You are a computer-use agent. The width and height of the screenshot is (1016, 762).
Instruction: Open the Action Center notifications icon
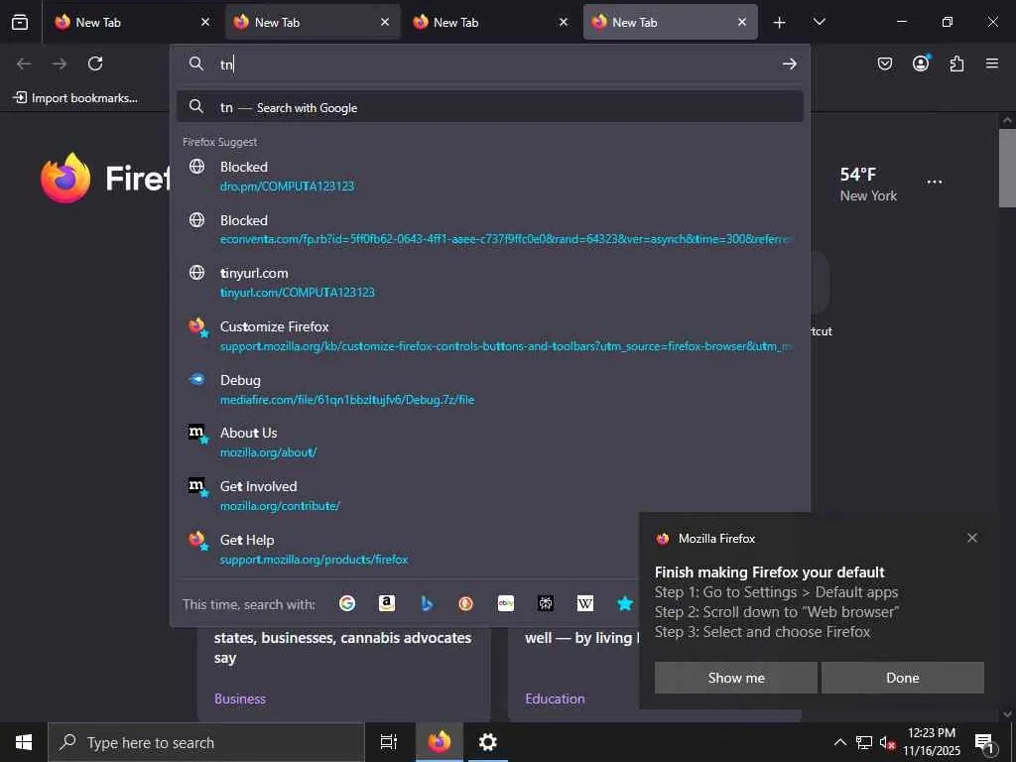click(x=984, y=742)
